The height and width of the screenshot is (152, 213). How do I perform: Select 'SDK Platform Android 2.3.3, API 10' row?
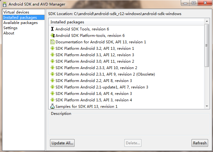[126, 68]
